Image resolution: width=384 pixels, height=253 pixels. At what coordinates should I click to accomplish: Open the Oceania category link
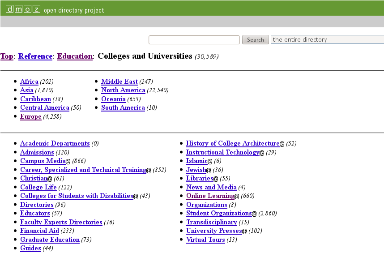[x=113, y=99]
